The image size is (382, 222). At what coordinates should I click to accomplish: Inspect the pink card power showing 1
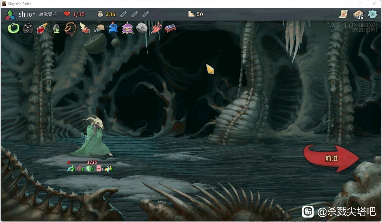pyautogui.click(x=99, y=169)
